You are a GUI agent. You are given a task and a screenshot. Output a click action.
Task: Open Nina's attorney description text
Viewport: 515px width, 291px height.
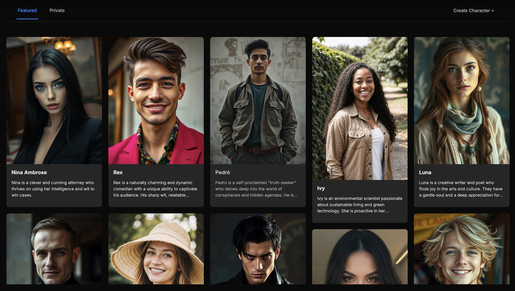point(53,189)
